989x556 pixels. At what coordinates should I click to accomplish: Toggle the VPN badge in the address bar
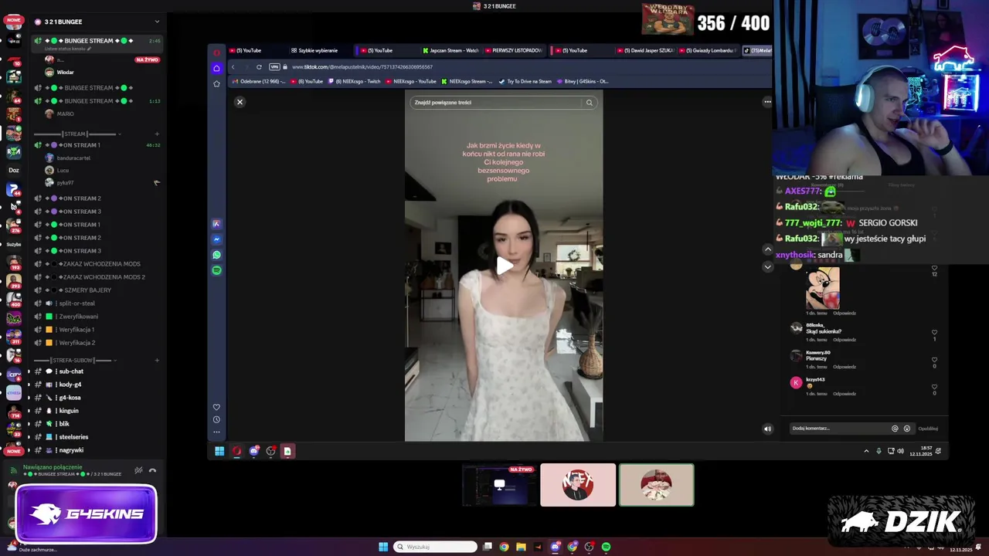point(274,67)
